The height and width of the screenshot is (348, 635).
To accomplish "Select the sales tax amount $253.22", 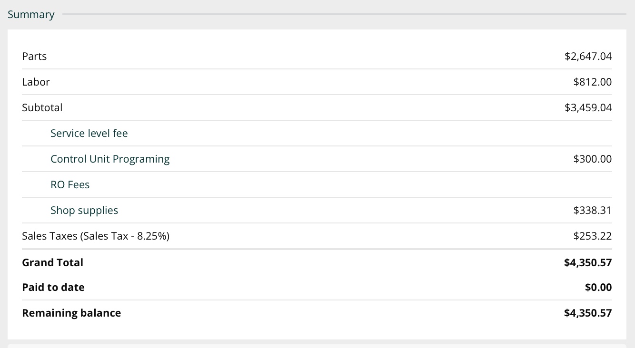I will (x=592, y=236).
